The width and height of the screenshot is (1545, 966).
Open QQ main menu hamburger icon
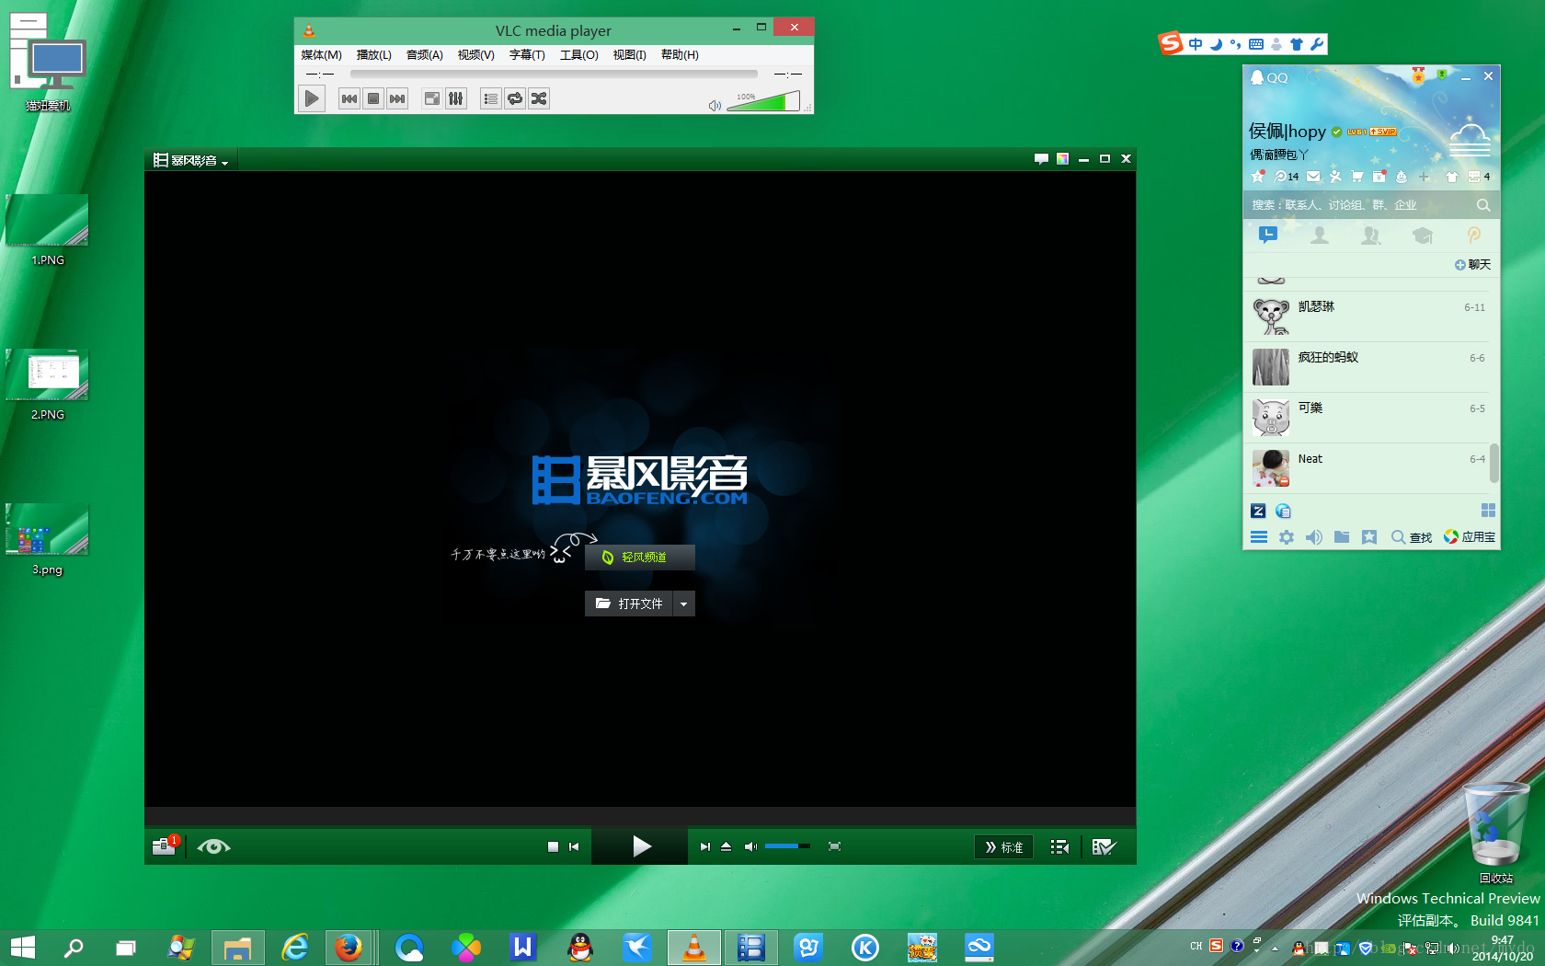1259,537
